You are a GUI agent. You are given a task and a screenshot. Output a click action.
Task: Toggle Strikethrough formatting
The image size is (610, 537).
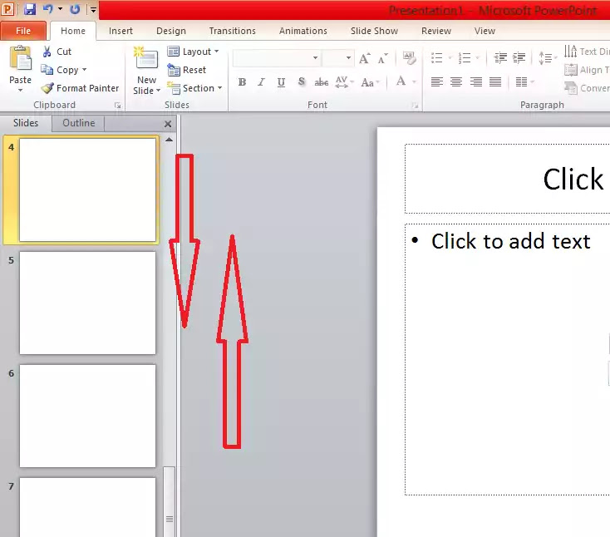[x=322, y=81]
